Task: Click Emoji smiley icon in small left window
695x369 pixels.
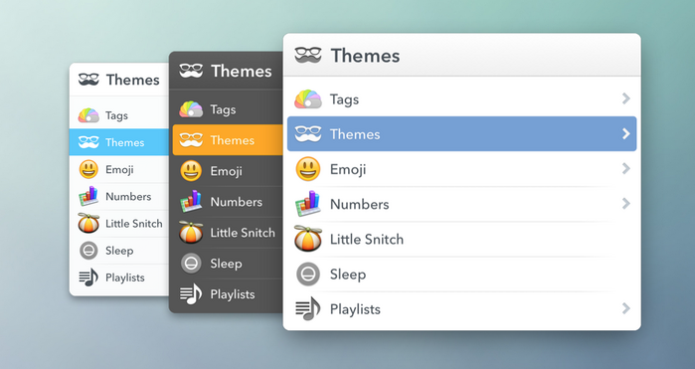Action: pyautogui.click(x=88, y=169)
